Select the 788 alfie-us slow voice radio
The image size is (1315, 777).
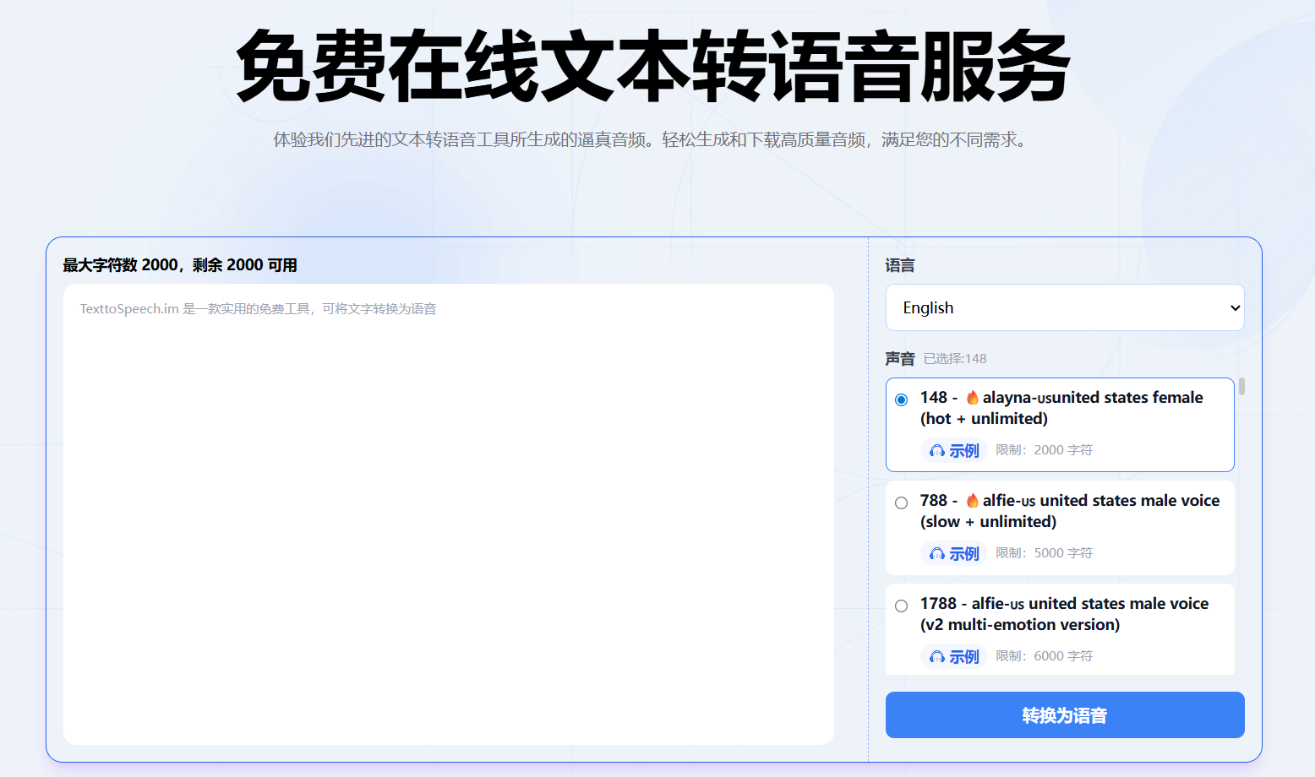point(901,503)
